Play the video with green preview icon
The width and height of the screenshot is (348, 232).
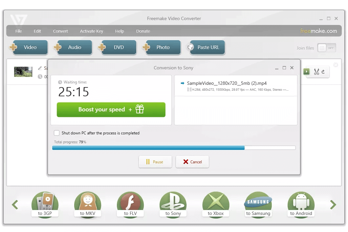point(307,72)
